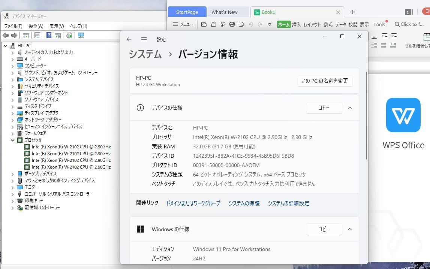This screenshot has width=430, height=269.
Task: Click the セルを結合 merge cells button in WPS
Action: pos(417,41)
